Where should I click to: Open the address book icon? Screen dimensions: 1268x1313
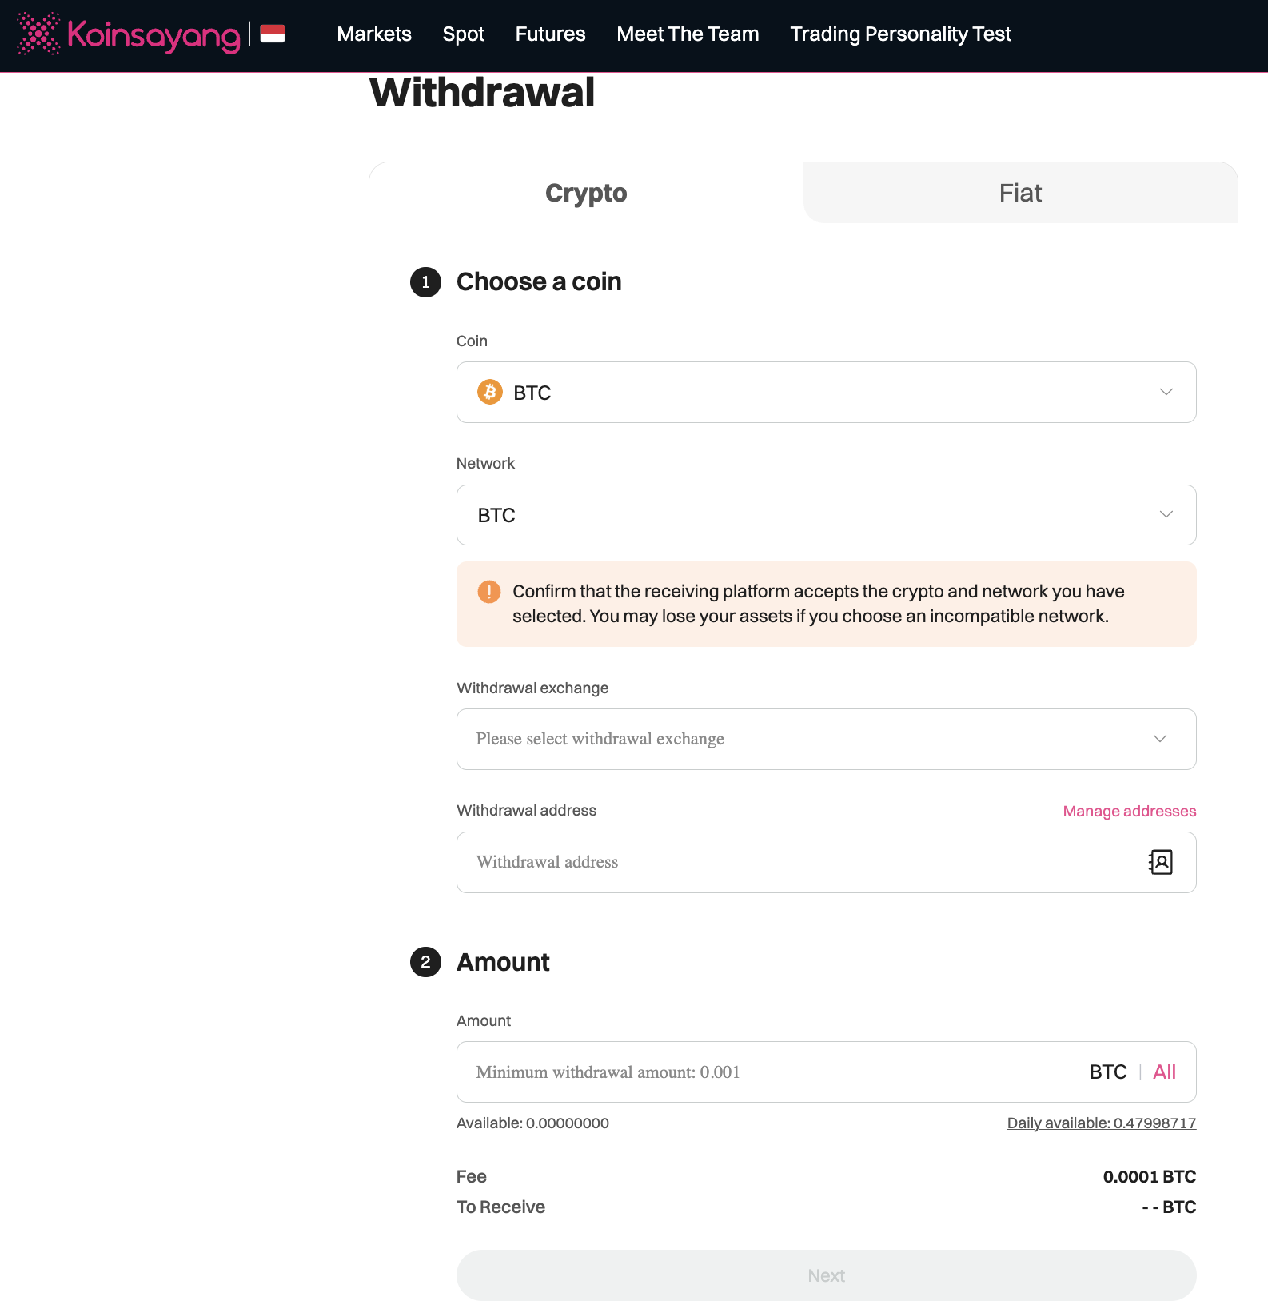1160,862
